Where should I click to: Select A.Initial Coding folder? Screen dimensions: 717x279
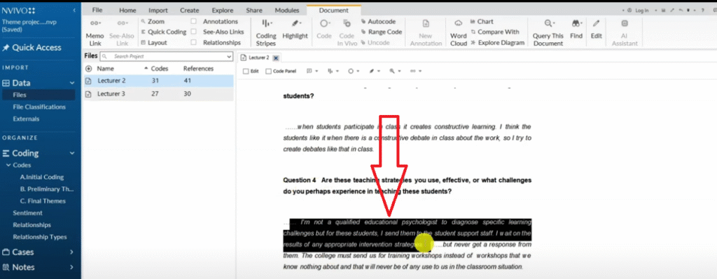[41, 177]
